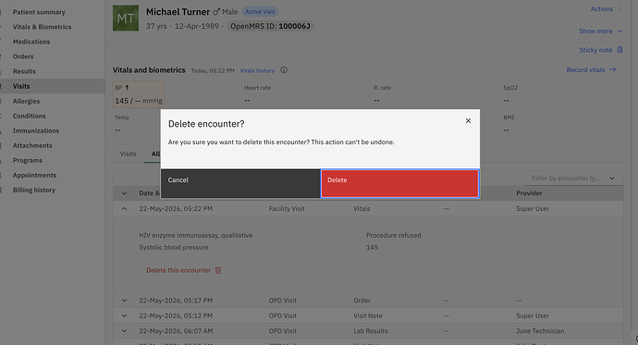
Task: Open Appointments in sidebar
Action: (x=34, y=176)
